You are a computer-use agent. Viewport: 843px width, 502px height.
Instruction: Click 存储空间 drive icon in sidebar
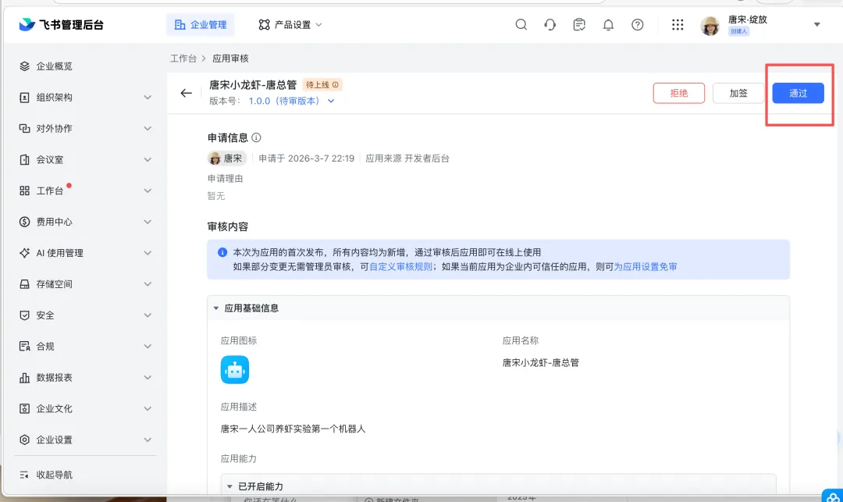(24, 283)
